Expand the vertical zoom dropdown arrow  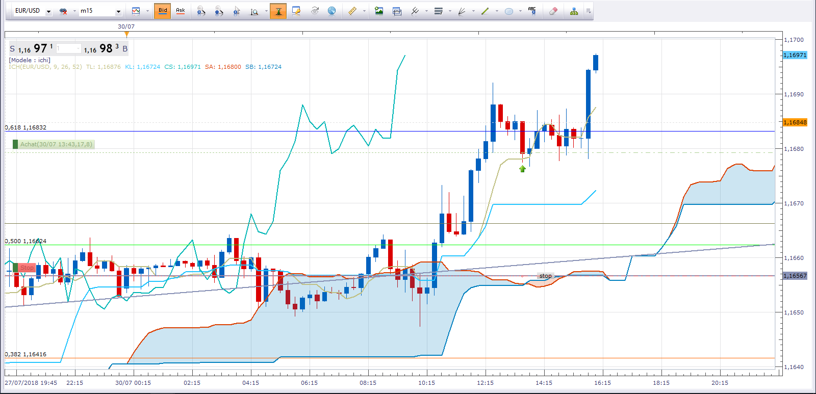point(266,11)
